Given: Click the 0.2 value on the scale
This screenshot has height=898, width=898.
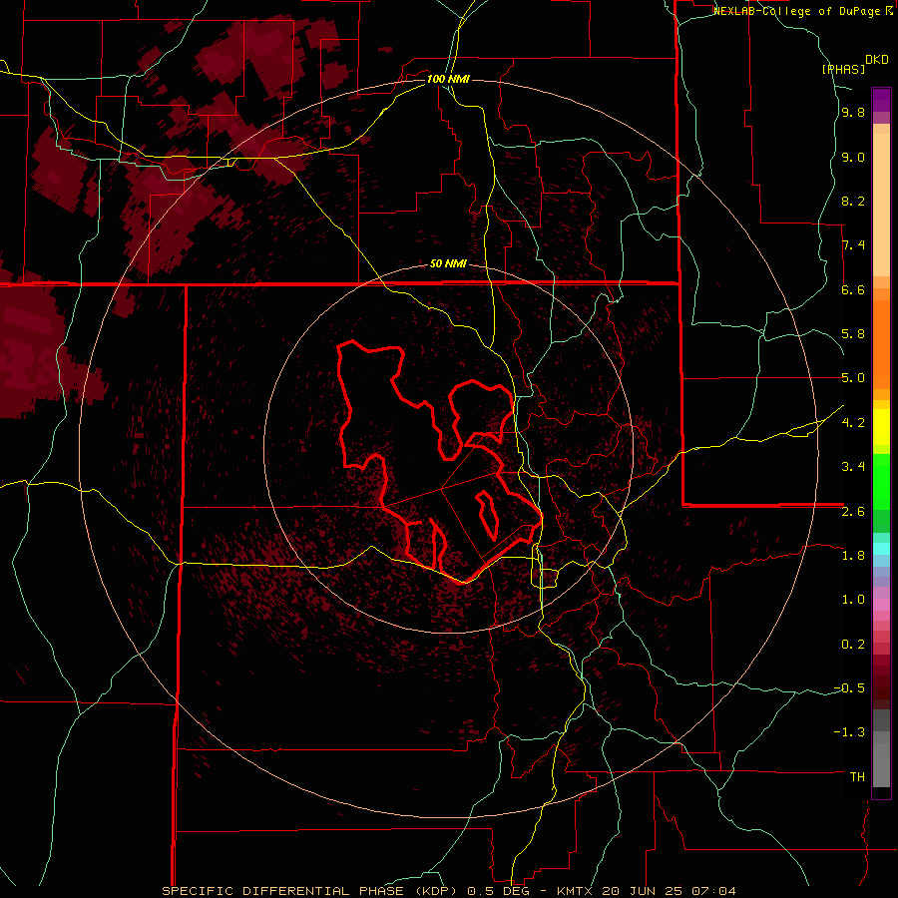Looking at the screenshot, I should (853, 645).
